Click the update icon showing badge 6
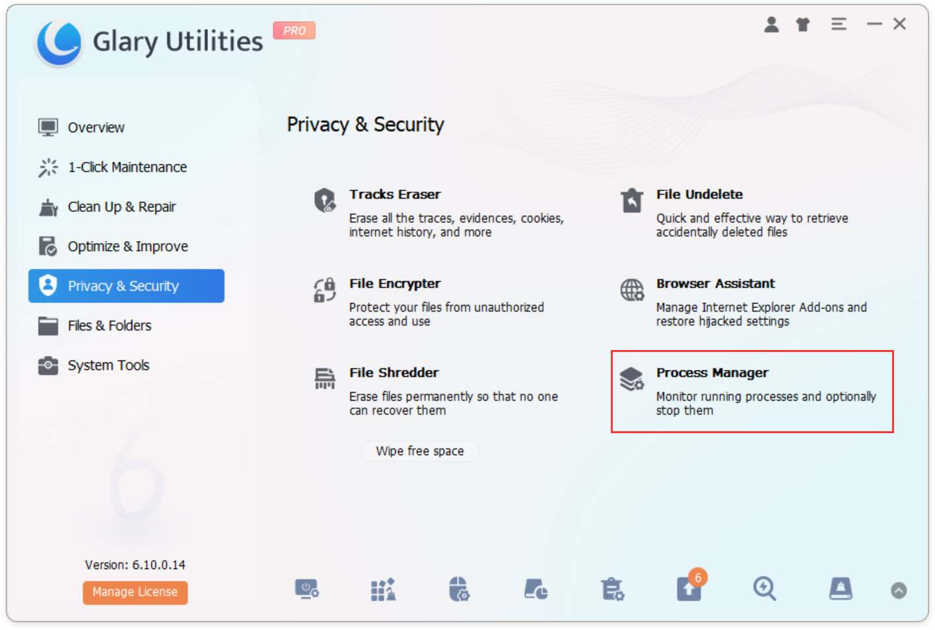Screen dimensions: 935x630 tap(689, 589)
